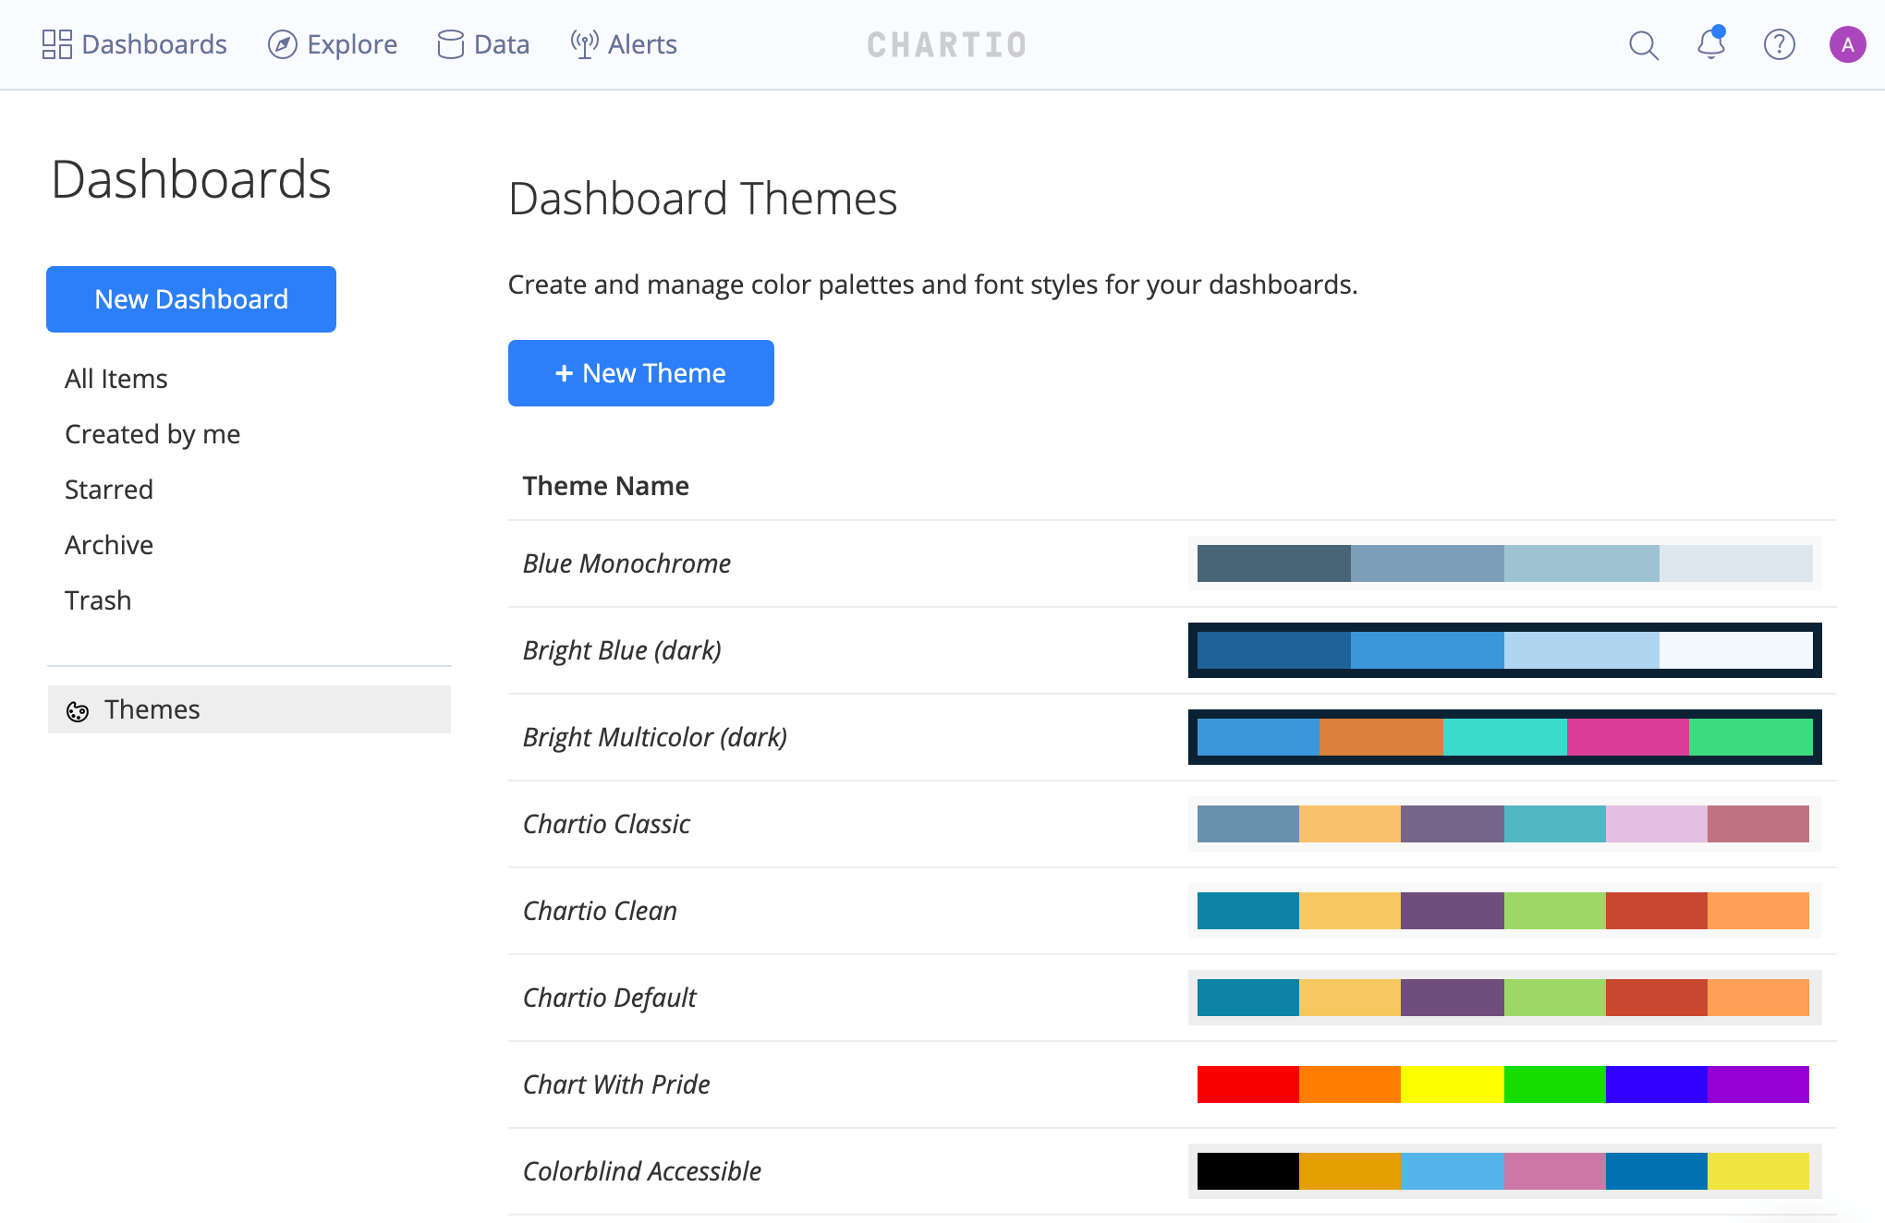
Task: Click the New Theme button
Action: (x=640, y=373)
